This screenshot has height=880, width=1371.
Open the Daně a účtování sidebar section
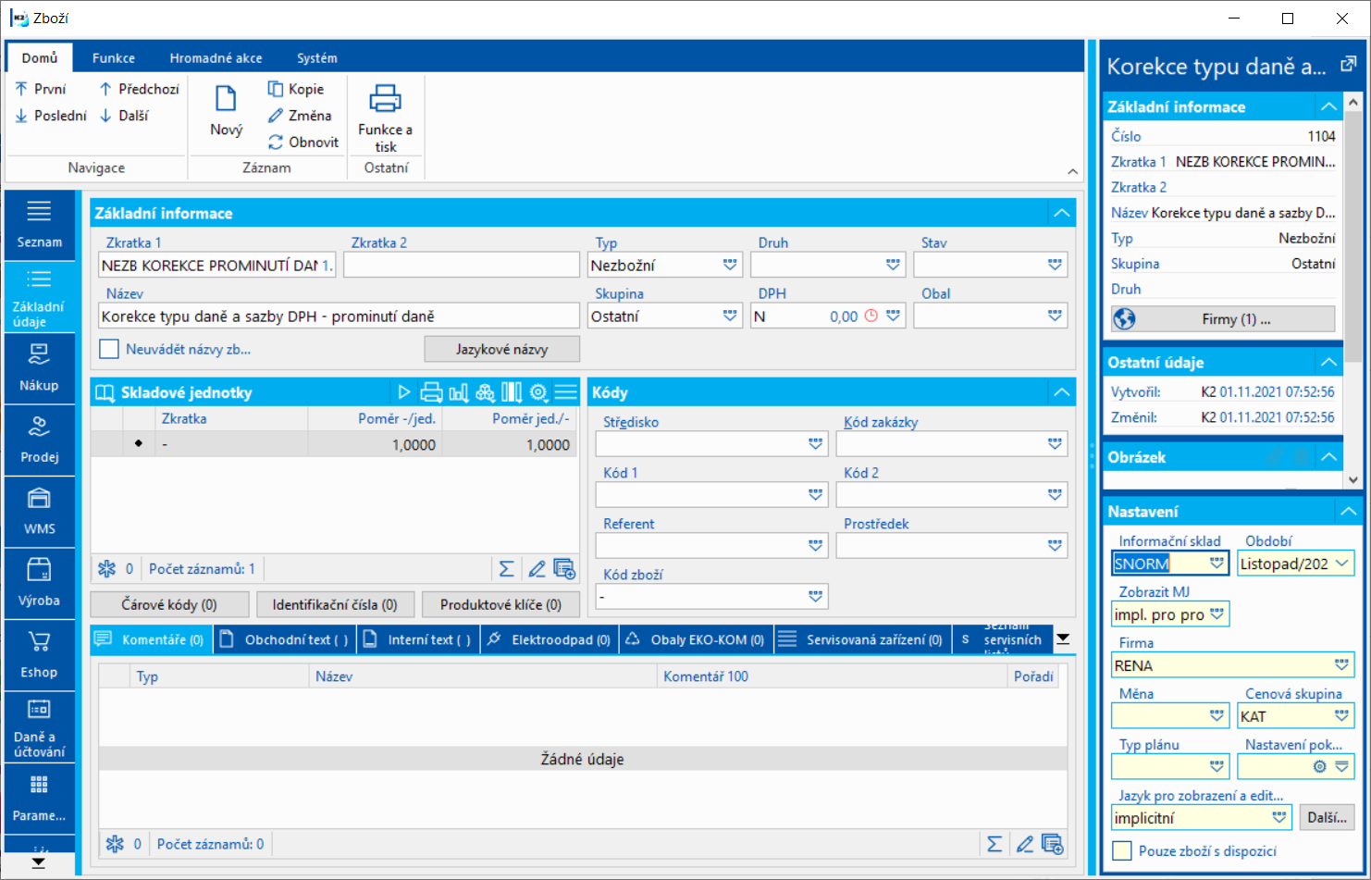[x=39, y=727]
